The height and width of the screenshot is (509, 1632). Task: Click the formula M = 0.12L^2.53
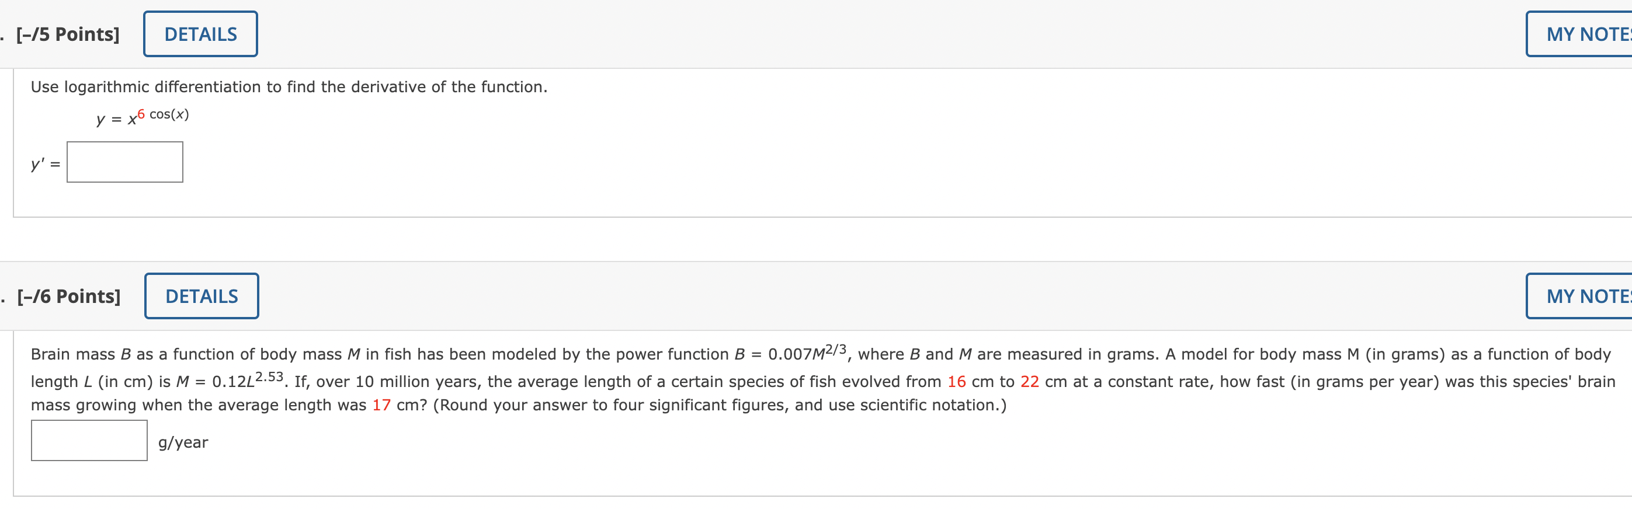tap(232, 380)
